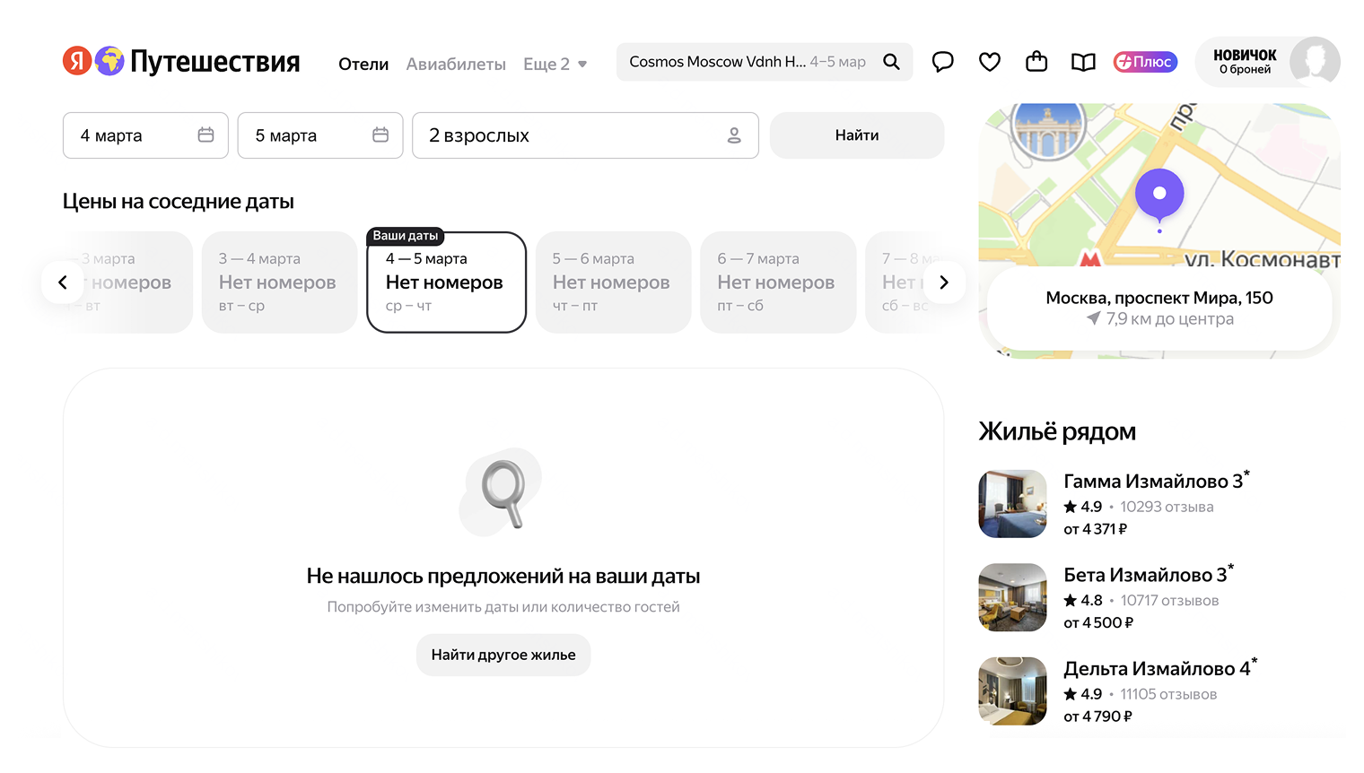
Task: Open the messages chat bubble icon
Action: tap(942, 62)
